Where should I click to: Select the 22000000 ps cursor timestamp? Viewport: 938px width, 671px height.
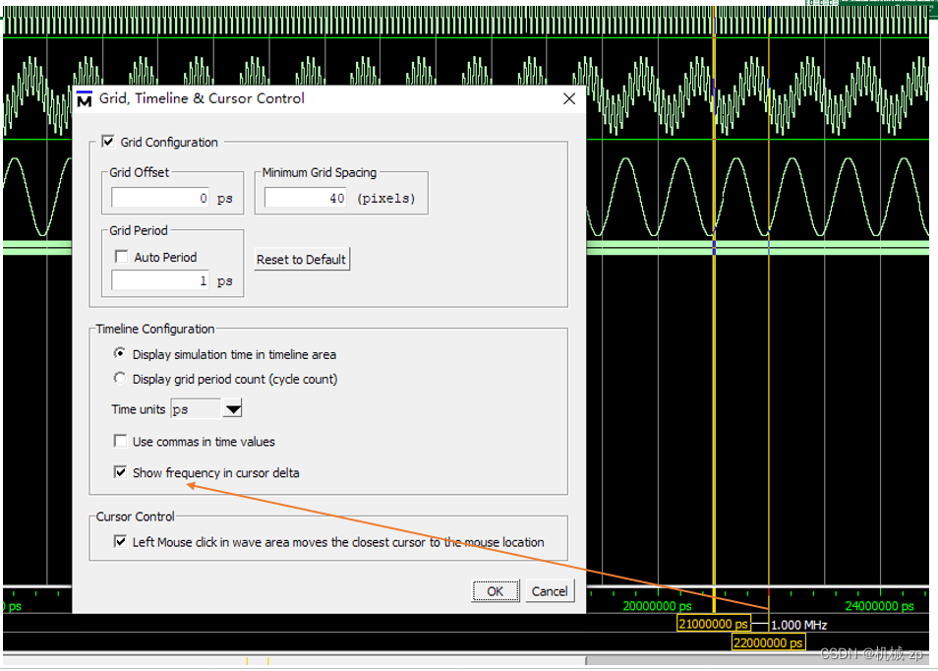point(768,642)
